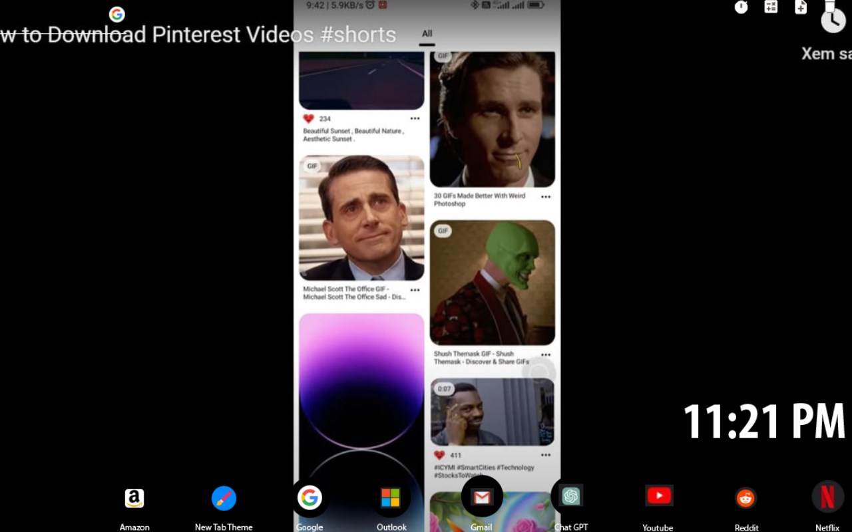Click the Xem sau watch later clock
This screenshot has width=852, height=532.
pyautogui.click(x=833, y=21)
